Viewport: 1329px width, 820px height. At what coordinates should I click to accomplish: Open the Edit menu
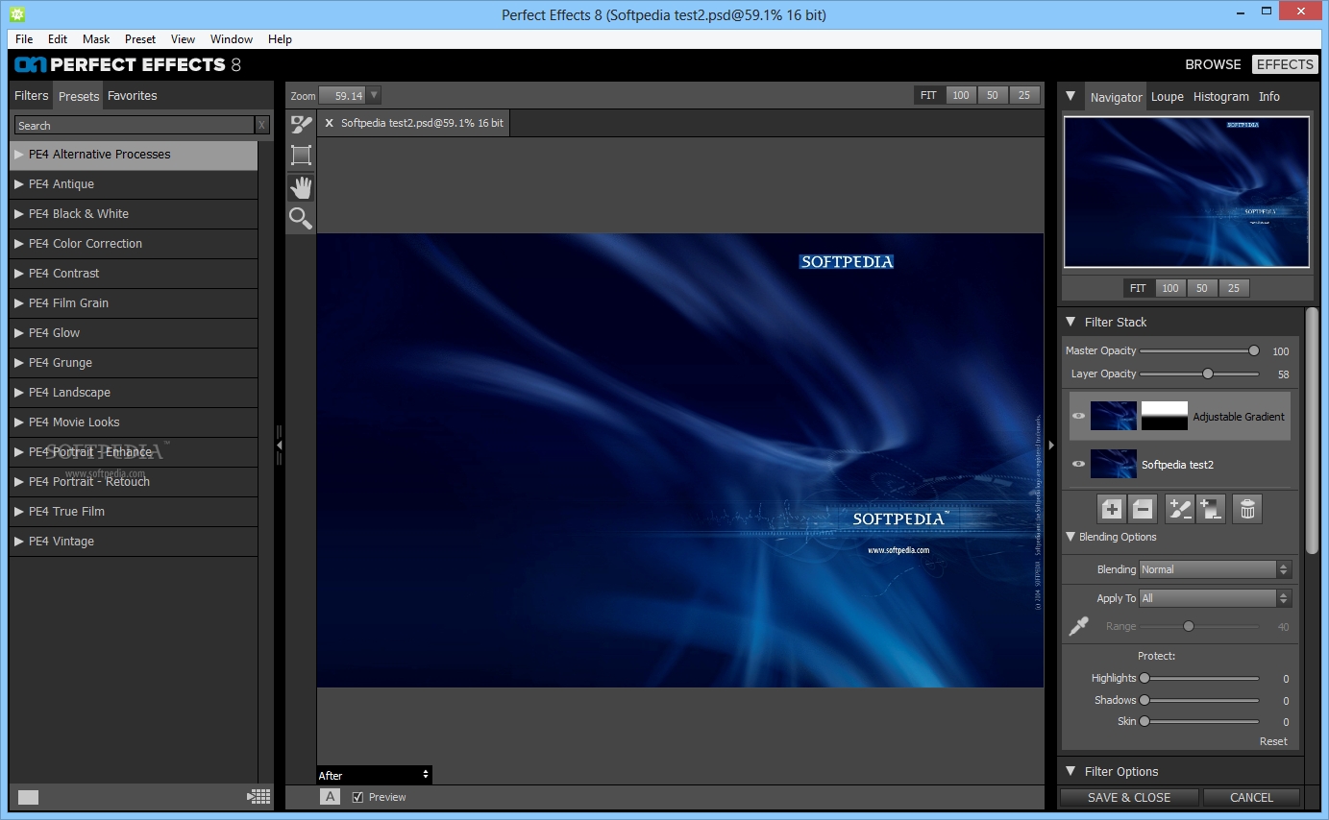58,39
